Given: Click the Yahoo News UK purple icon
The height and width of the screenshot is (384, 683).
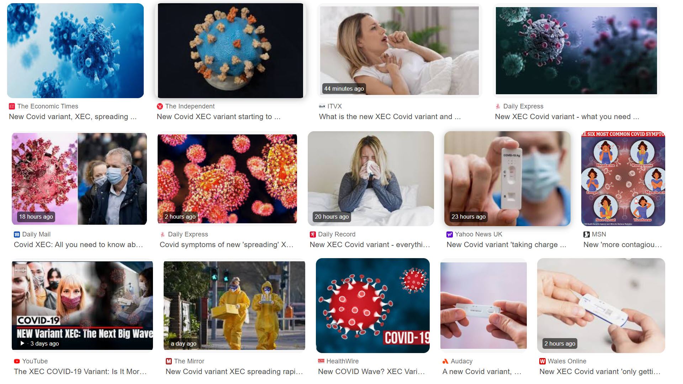Looking at the screenshot, I should (450, 234).
